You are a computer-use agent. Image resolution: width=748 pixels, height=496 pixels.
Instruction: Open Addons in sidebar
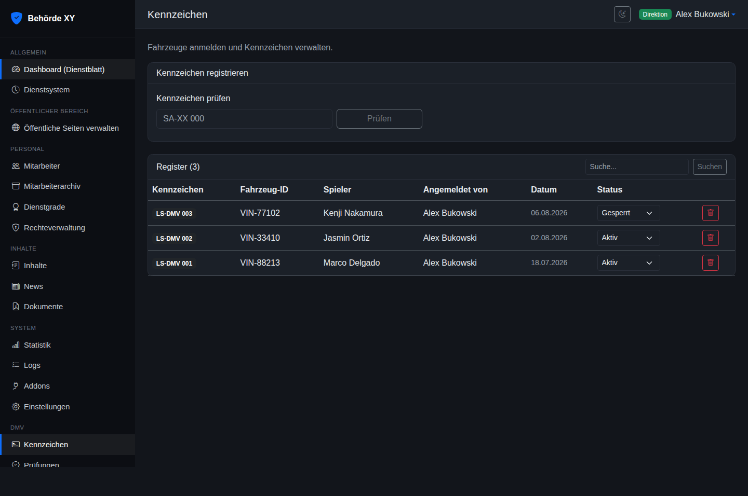pyautogui.click(x=68, y=386)
